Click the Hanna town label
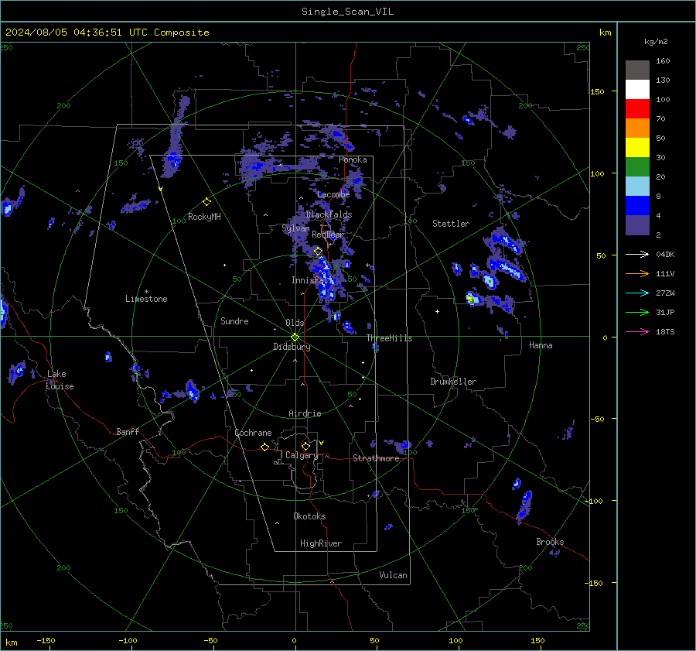 [541, 345]
